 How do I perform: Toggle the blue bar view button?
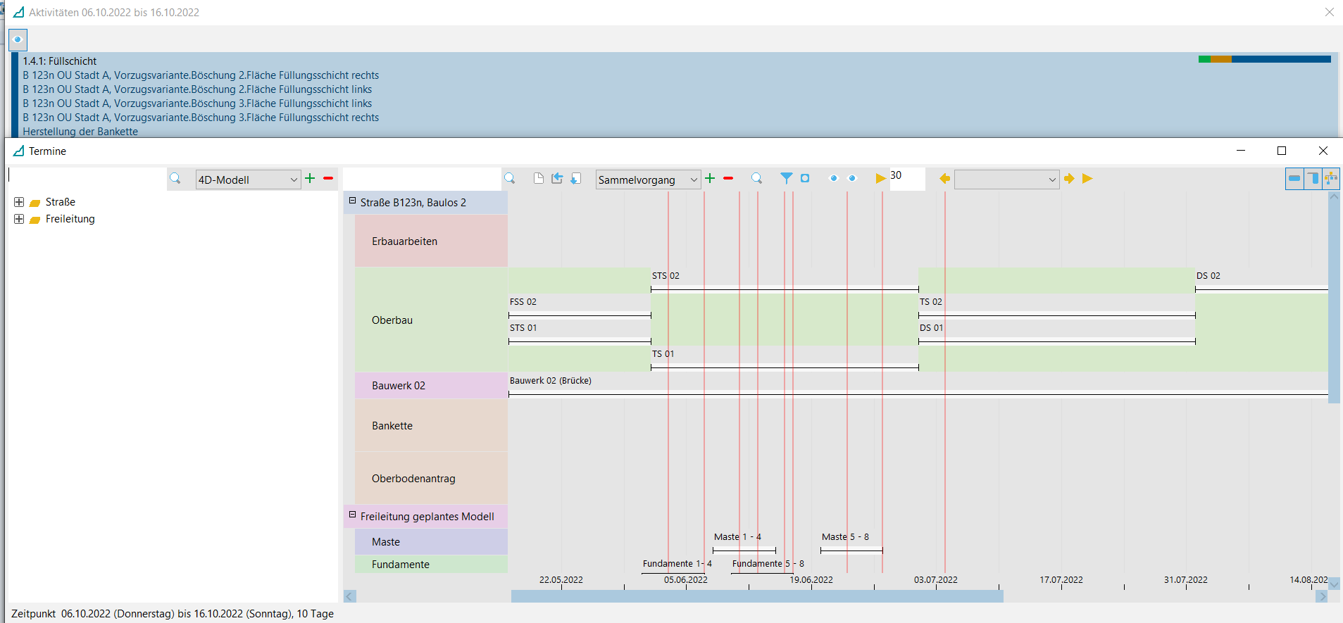[1294, 179]
